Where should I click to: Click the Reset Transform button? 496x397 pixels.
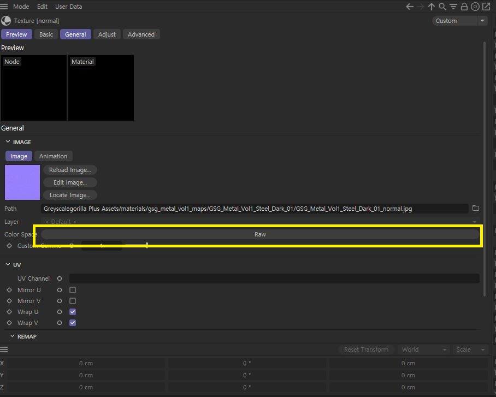tap(366, 349)
